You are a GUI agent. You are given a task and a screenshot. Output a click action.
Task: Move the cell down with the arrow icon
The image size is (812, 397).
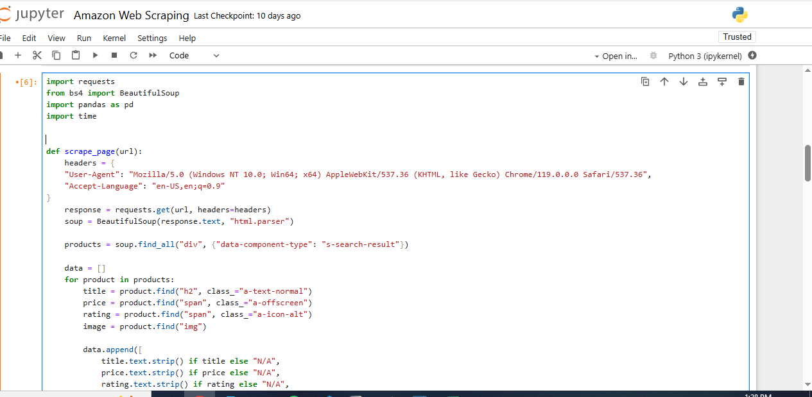point(684,81)
